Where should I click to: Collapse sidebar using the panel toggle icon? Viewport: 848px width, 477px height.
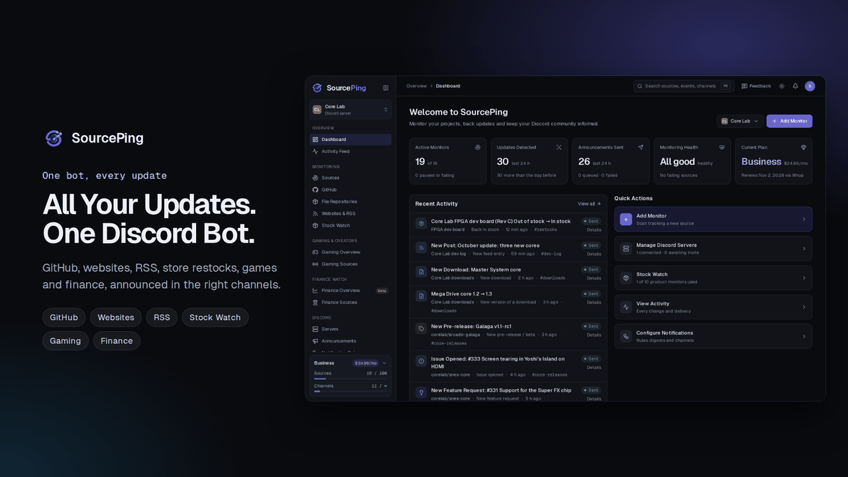(386, 88)
